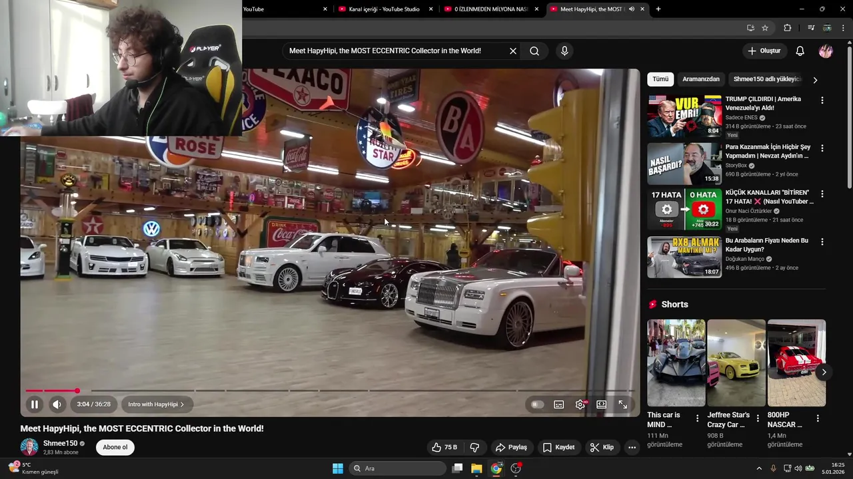Screen dimensions: 853x479
Task: Open the 'This car is MIND' short
Action: pyautogui.click(x=676, y=363)
